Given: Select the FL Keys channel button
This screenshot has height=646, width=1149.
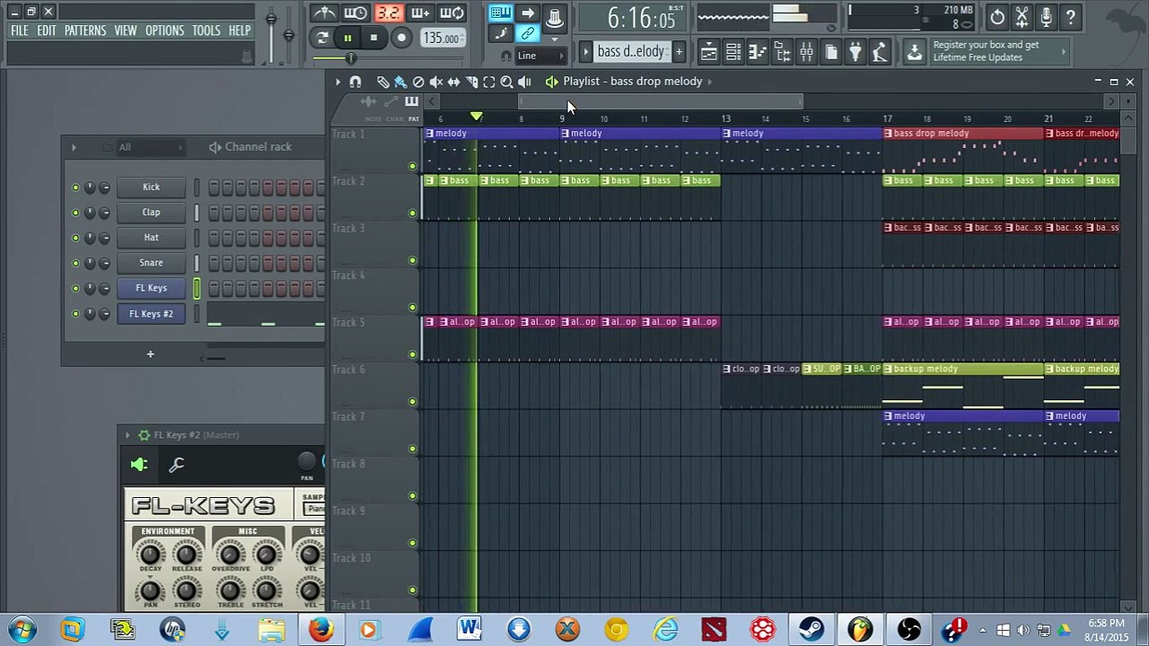Looking at the screenshot, I should click(151, 288).
